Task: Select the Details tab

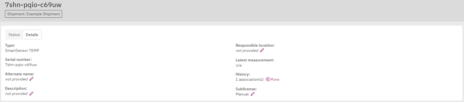Action: [32, 35]
